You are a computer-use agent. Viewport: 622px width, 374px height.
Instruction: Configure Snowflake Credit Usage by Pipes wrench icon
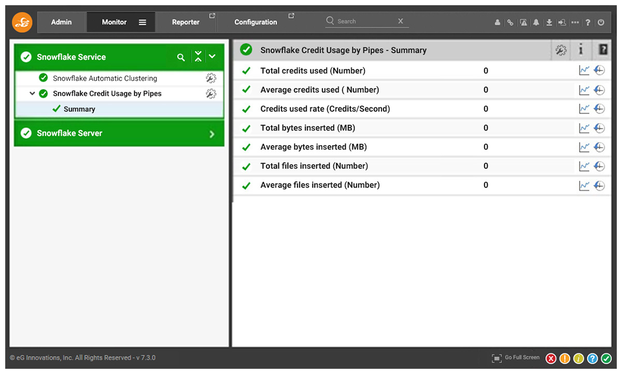point(210,94)
